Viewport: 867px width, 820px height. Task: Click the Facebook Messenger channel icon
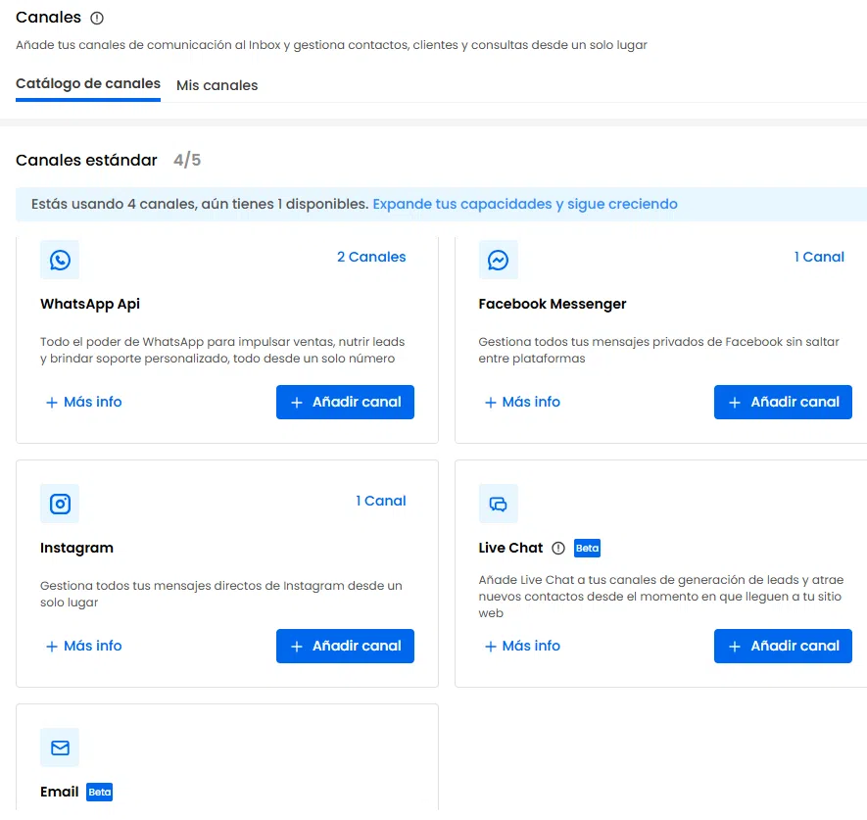pyautogui.click(x=499, y=260)
